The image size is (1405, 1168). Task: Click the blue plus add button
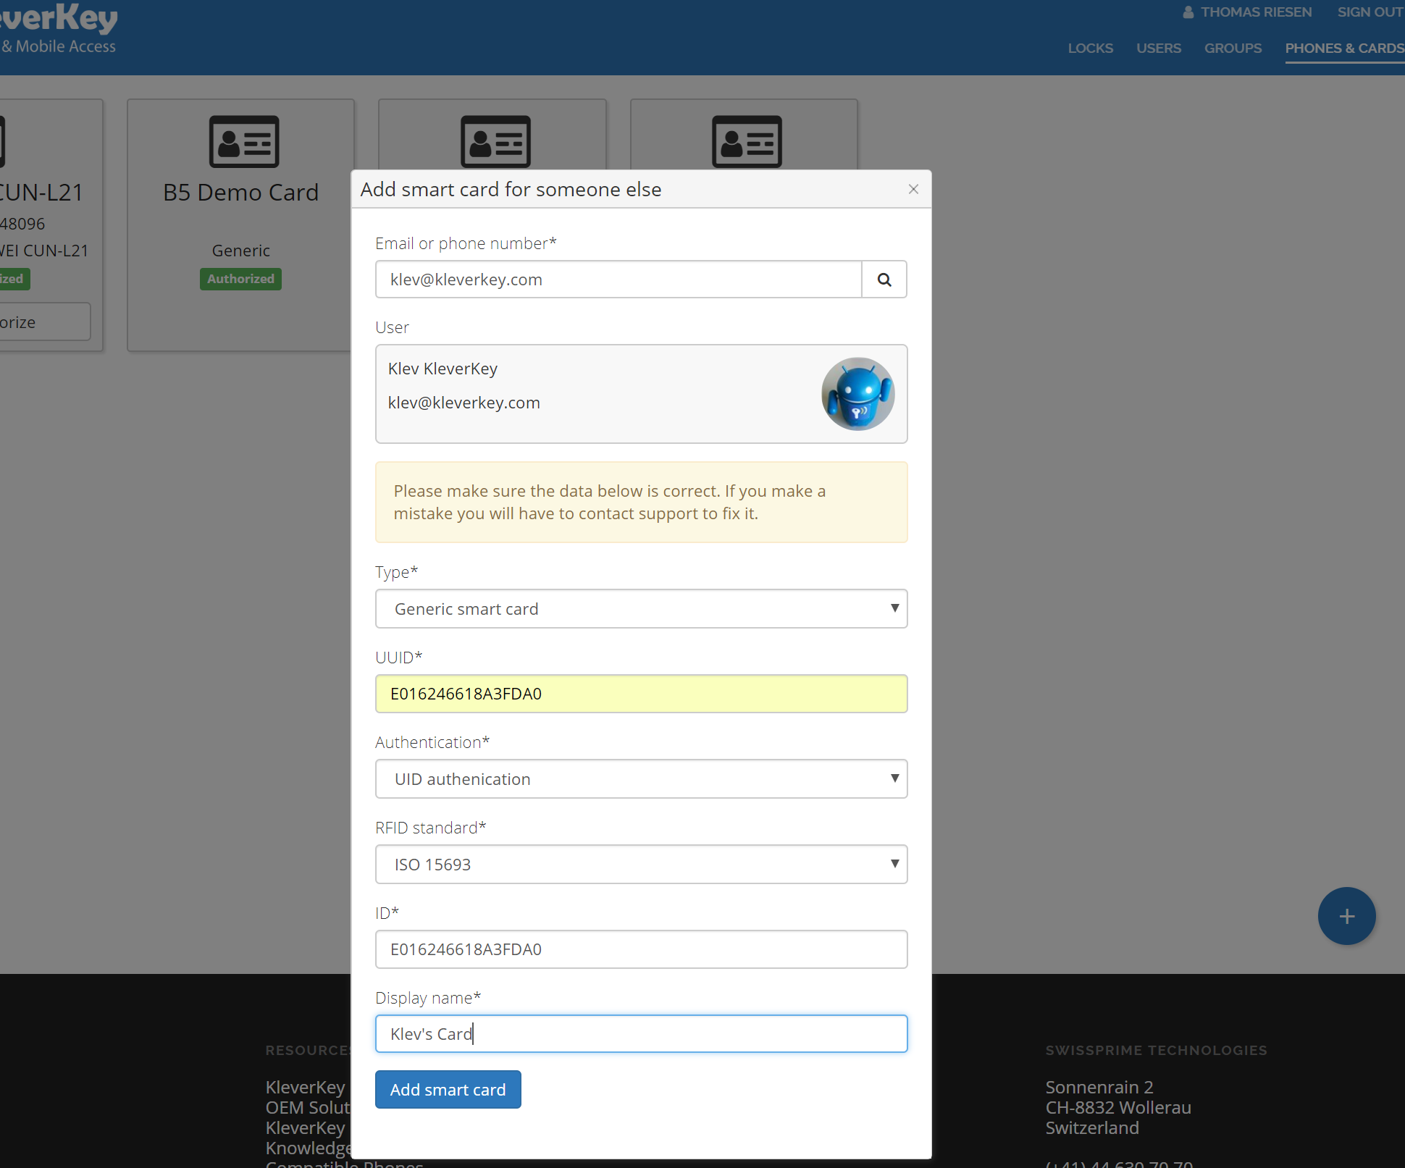[x=1346, y=916]
